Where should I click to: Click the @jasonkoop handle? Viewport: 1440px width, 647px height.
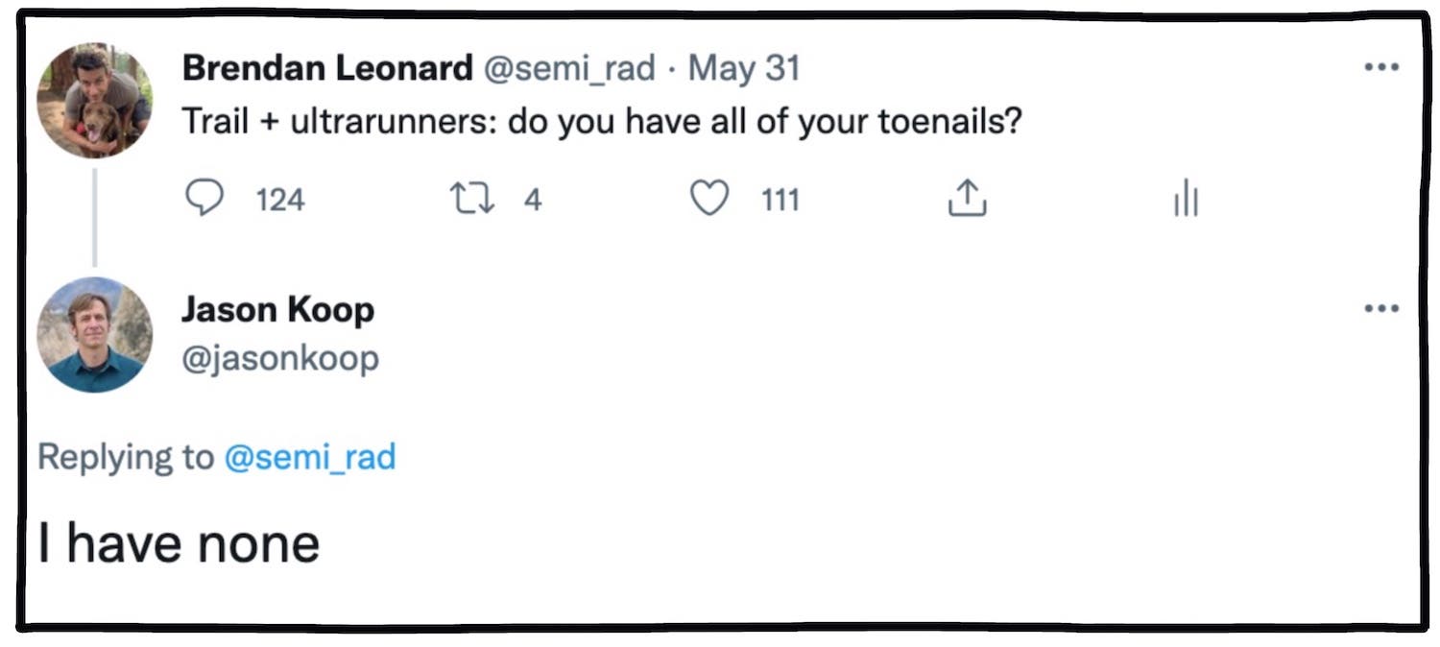pyautogui.click(x=279, y=358)
